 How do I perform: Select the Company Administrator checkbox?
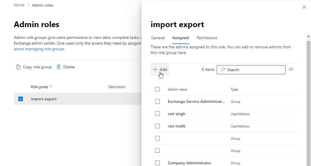pyautogui.click(x=158, y=163)
